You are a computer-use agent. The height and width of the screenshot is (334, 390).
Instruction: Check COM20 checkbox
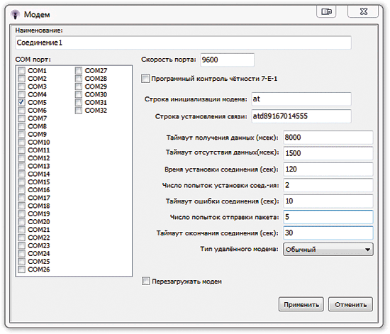22,222
